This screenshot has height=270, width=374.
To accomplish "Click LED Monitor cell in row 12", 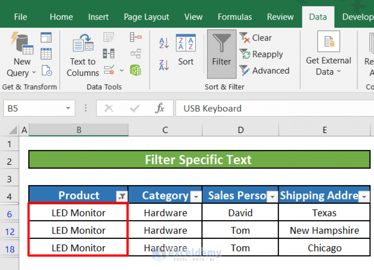I will (x=78, y=231).
